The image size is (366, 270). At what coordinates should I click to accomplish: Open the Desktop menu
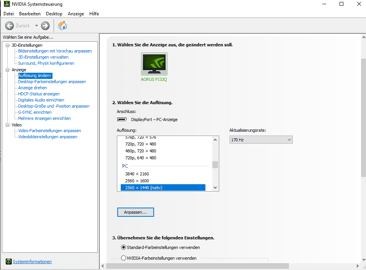(54, 14)
